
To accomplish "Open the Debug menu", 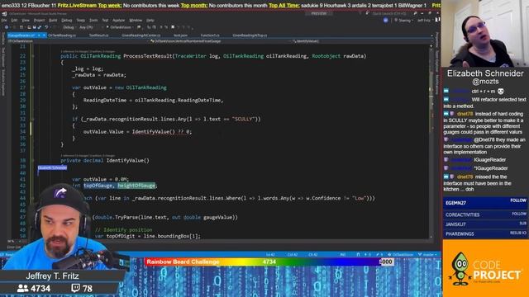I will [x=67, y=21].
